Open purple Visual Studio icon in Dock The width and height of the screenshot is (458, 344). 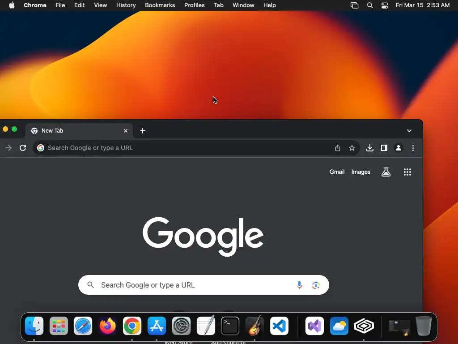[x=314, y=326]
